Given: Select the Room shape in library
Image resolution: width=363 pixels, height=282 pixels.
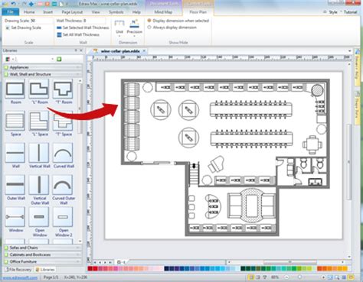Looking at the screenshot, I should (15, 89).
